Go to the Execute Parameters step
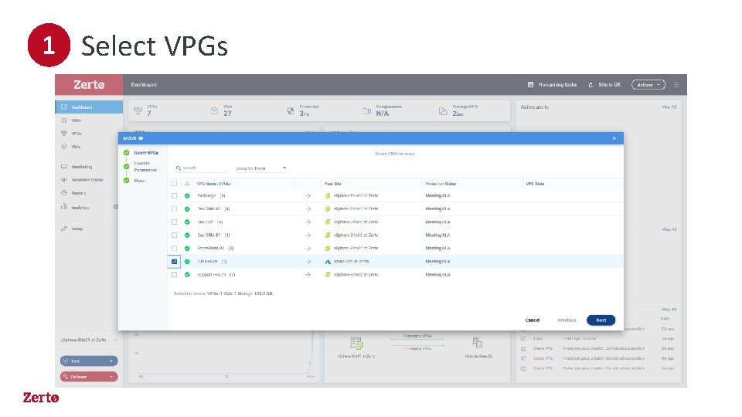The image size is (742, 417). 145,167
